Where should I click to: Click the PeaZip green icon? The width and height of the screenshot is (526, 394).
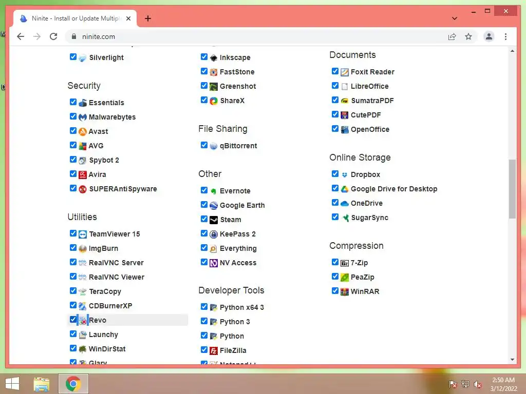pyautogui.click(x=345, y=278)
